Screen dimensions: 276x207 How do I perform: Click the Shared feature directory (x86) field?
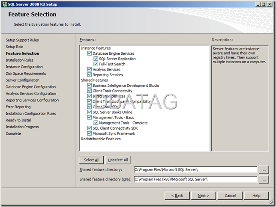[x=195, y=179]
